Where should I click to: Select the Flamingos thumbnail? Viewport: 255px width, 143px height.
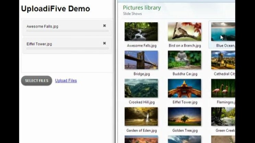click(x=223, y=88)
